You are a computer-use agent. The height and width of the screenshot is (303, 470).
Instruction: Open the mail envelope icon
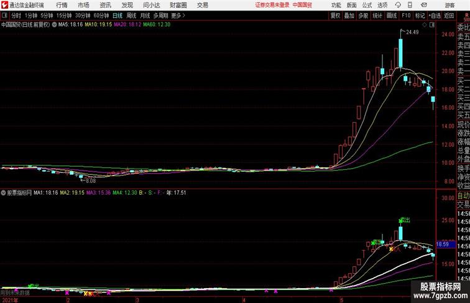[423, 5]
